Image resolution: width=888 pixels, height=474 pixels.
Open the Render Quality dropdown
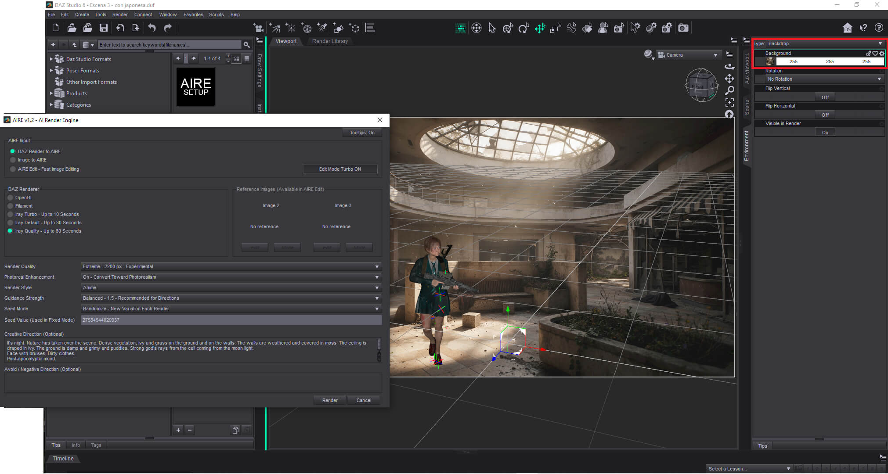pyautogui.click(x=231, y=266)
